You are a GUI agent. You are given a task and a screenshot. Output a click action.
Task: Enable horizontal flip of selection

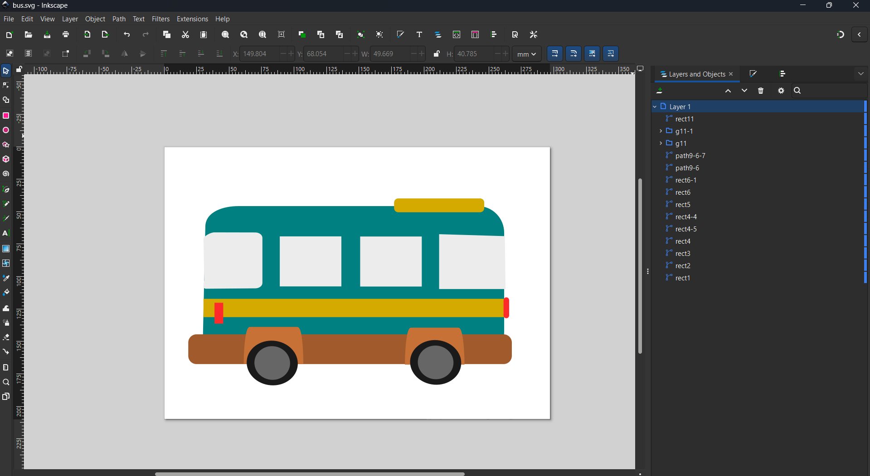click(x=125, y=54)
